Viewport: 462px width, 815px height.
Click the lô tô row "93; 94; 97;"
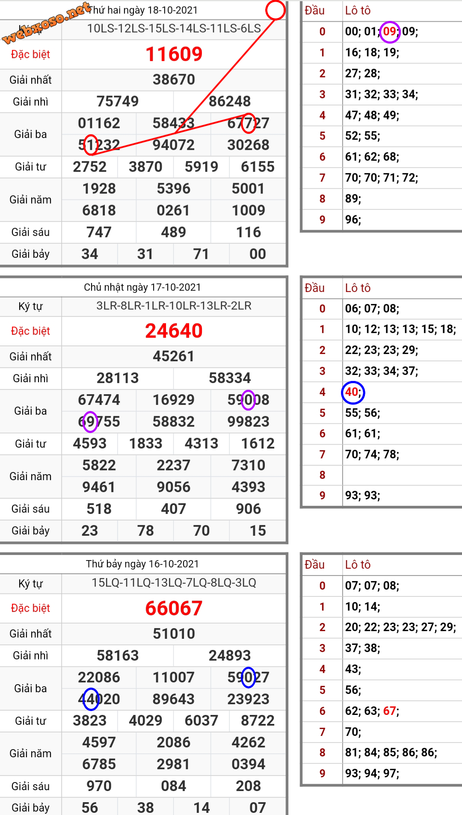tap(372, 774)
